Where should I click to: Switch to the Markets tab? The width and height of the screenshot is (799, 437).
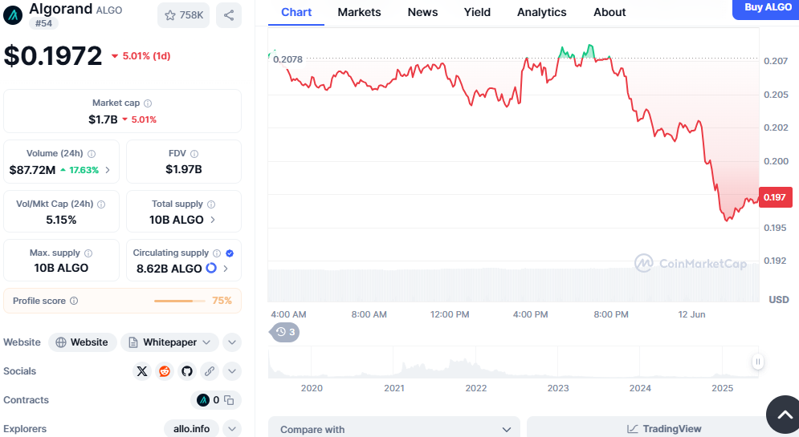click(359, 12)
